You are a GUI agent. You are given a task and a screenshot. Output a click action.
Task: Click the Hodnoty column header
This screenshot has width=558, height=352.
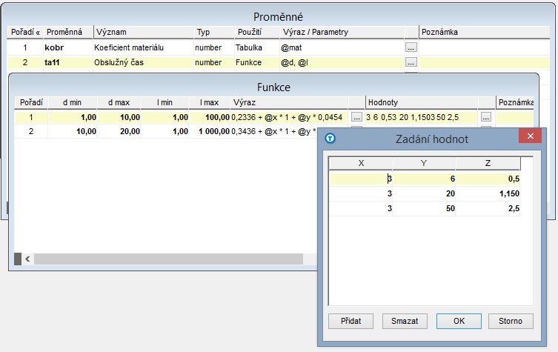[x=422, y=102]
